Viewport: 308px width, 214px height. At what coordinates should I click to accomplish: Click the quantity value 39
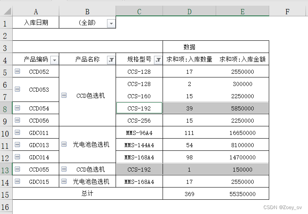tap(190, 108)
